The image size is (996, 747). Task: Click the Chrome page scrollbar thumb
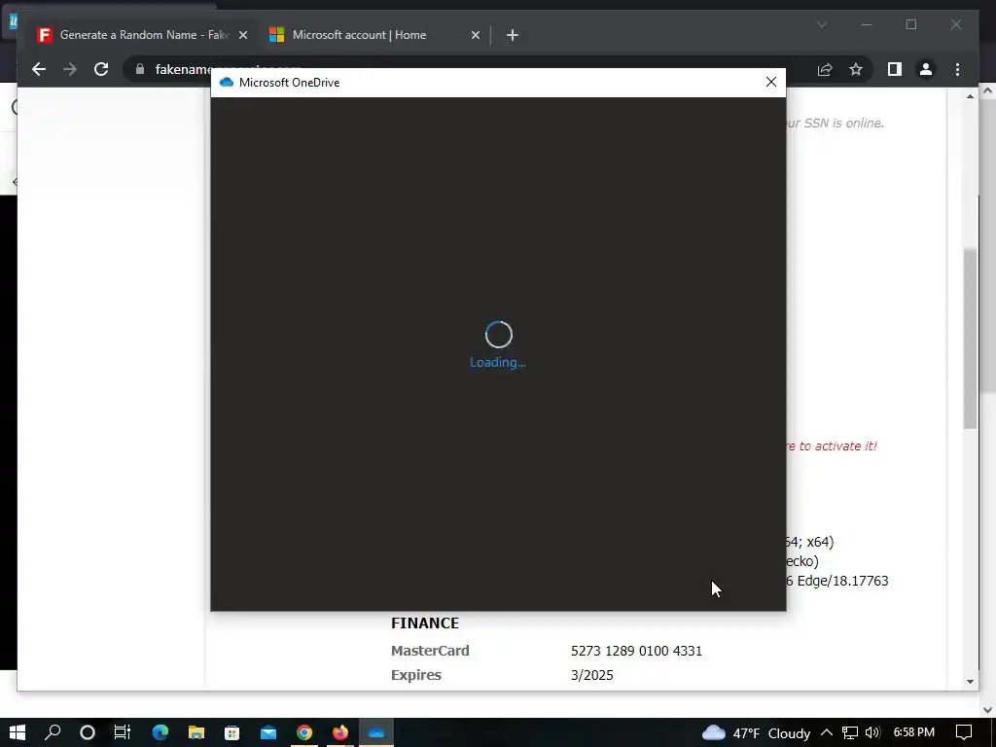pyautogui.click(x=970, y=338)
